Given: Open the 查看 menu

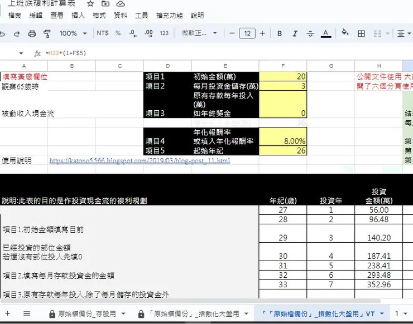Looking at the screenshot, I should click(57, 16).
